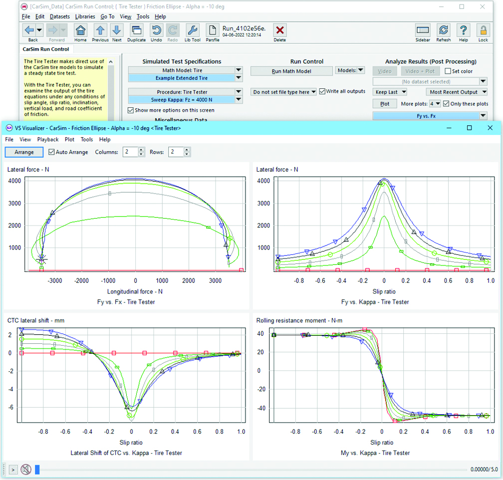Select the CarSim Run Control tab
Screen dimensions: 503x480
(46, 49)
